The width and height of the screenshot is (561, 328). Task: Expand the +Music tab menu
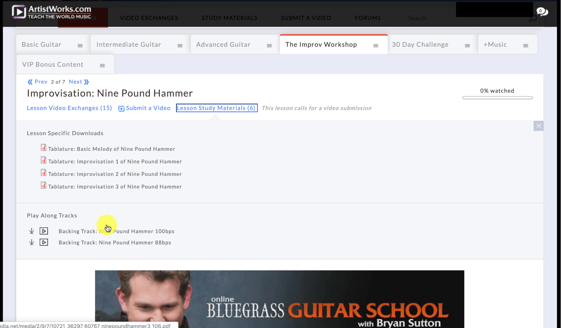(x=526, y=46)
